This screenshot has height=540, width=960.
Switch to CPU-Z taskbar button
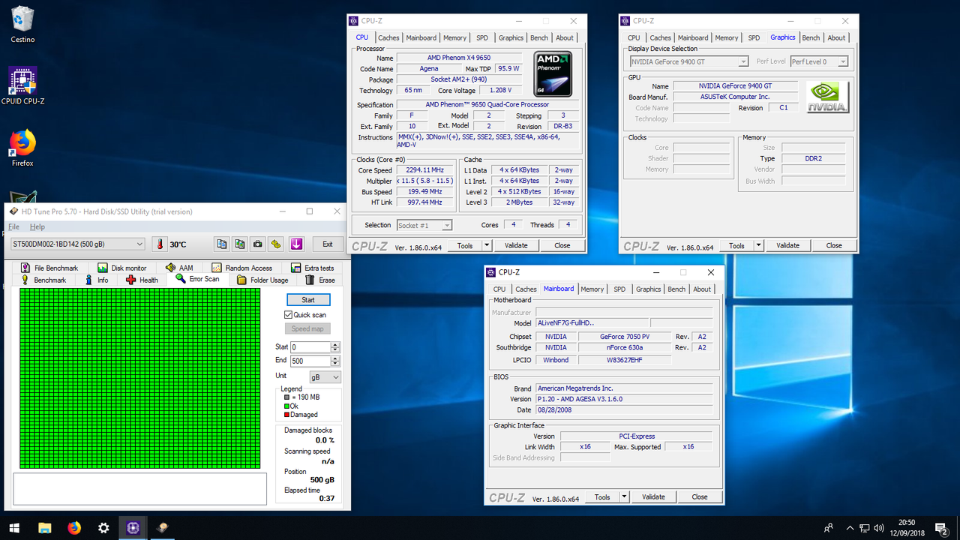[x=133, y=528]
